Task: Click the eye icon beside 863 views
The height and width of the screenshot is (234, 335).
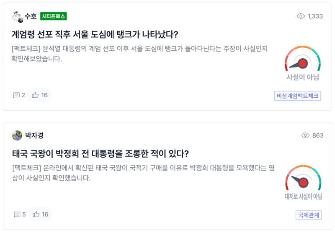Action: [305, 135]
